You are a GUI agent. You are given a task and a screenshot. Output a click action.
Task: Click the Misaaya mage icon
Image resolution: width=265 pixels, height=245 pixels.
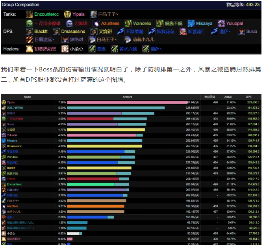[191, 23]
